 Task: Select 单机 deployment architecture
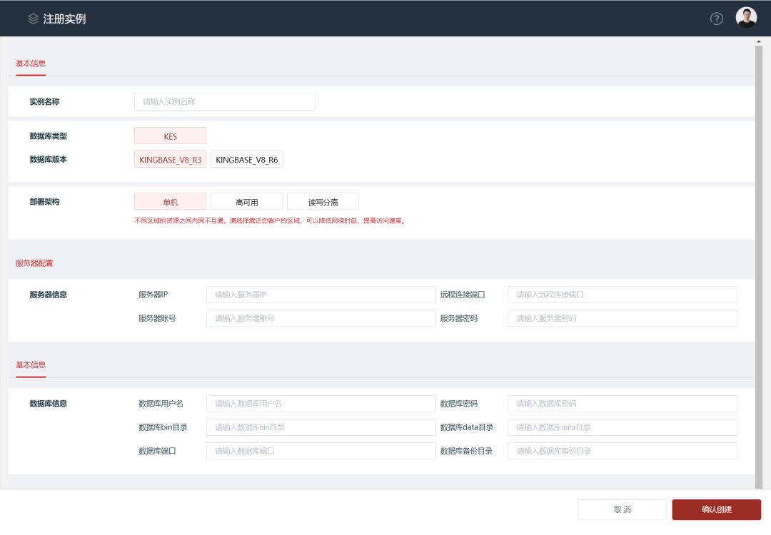170,202
